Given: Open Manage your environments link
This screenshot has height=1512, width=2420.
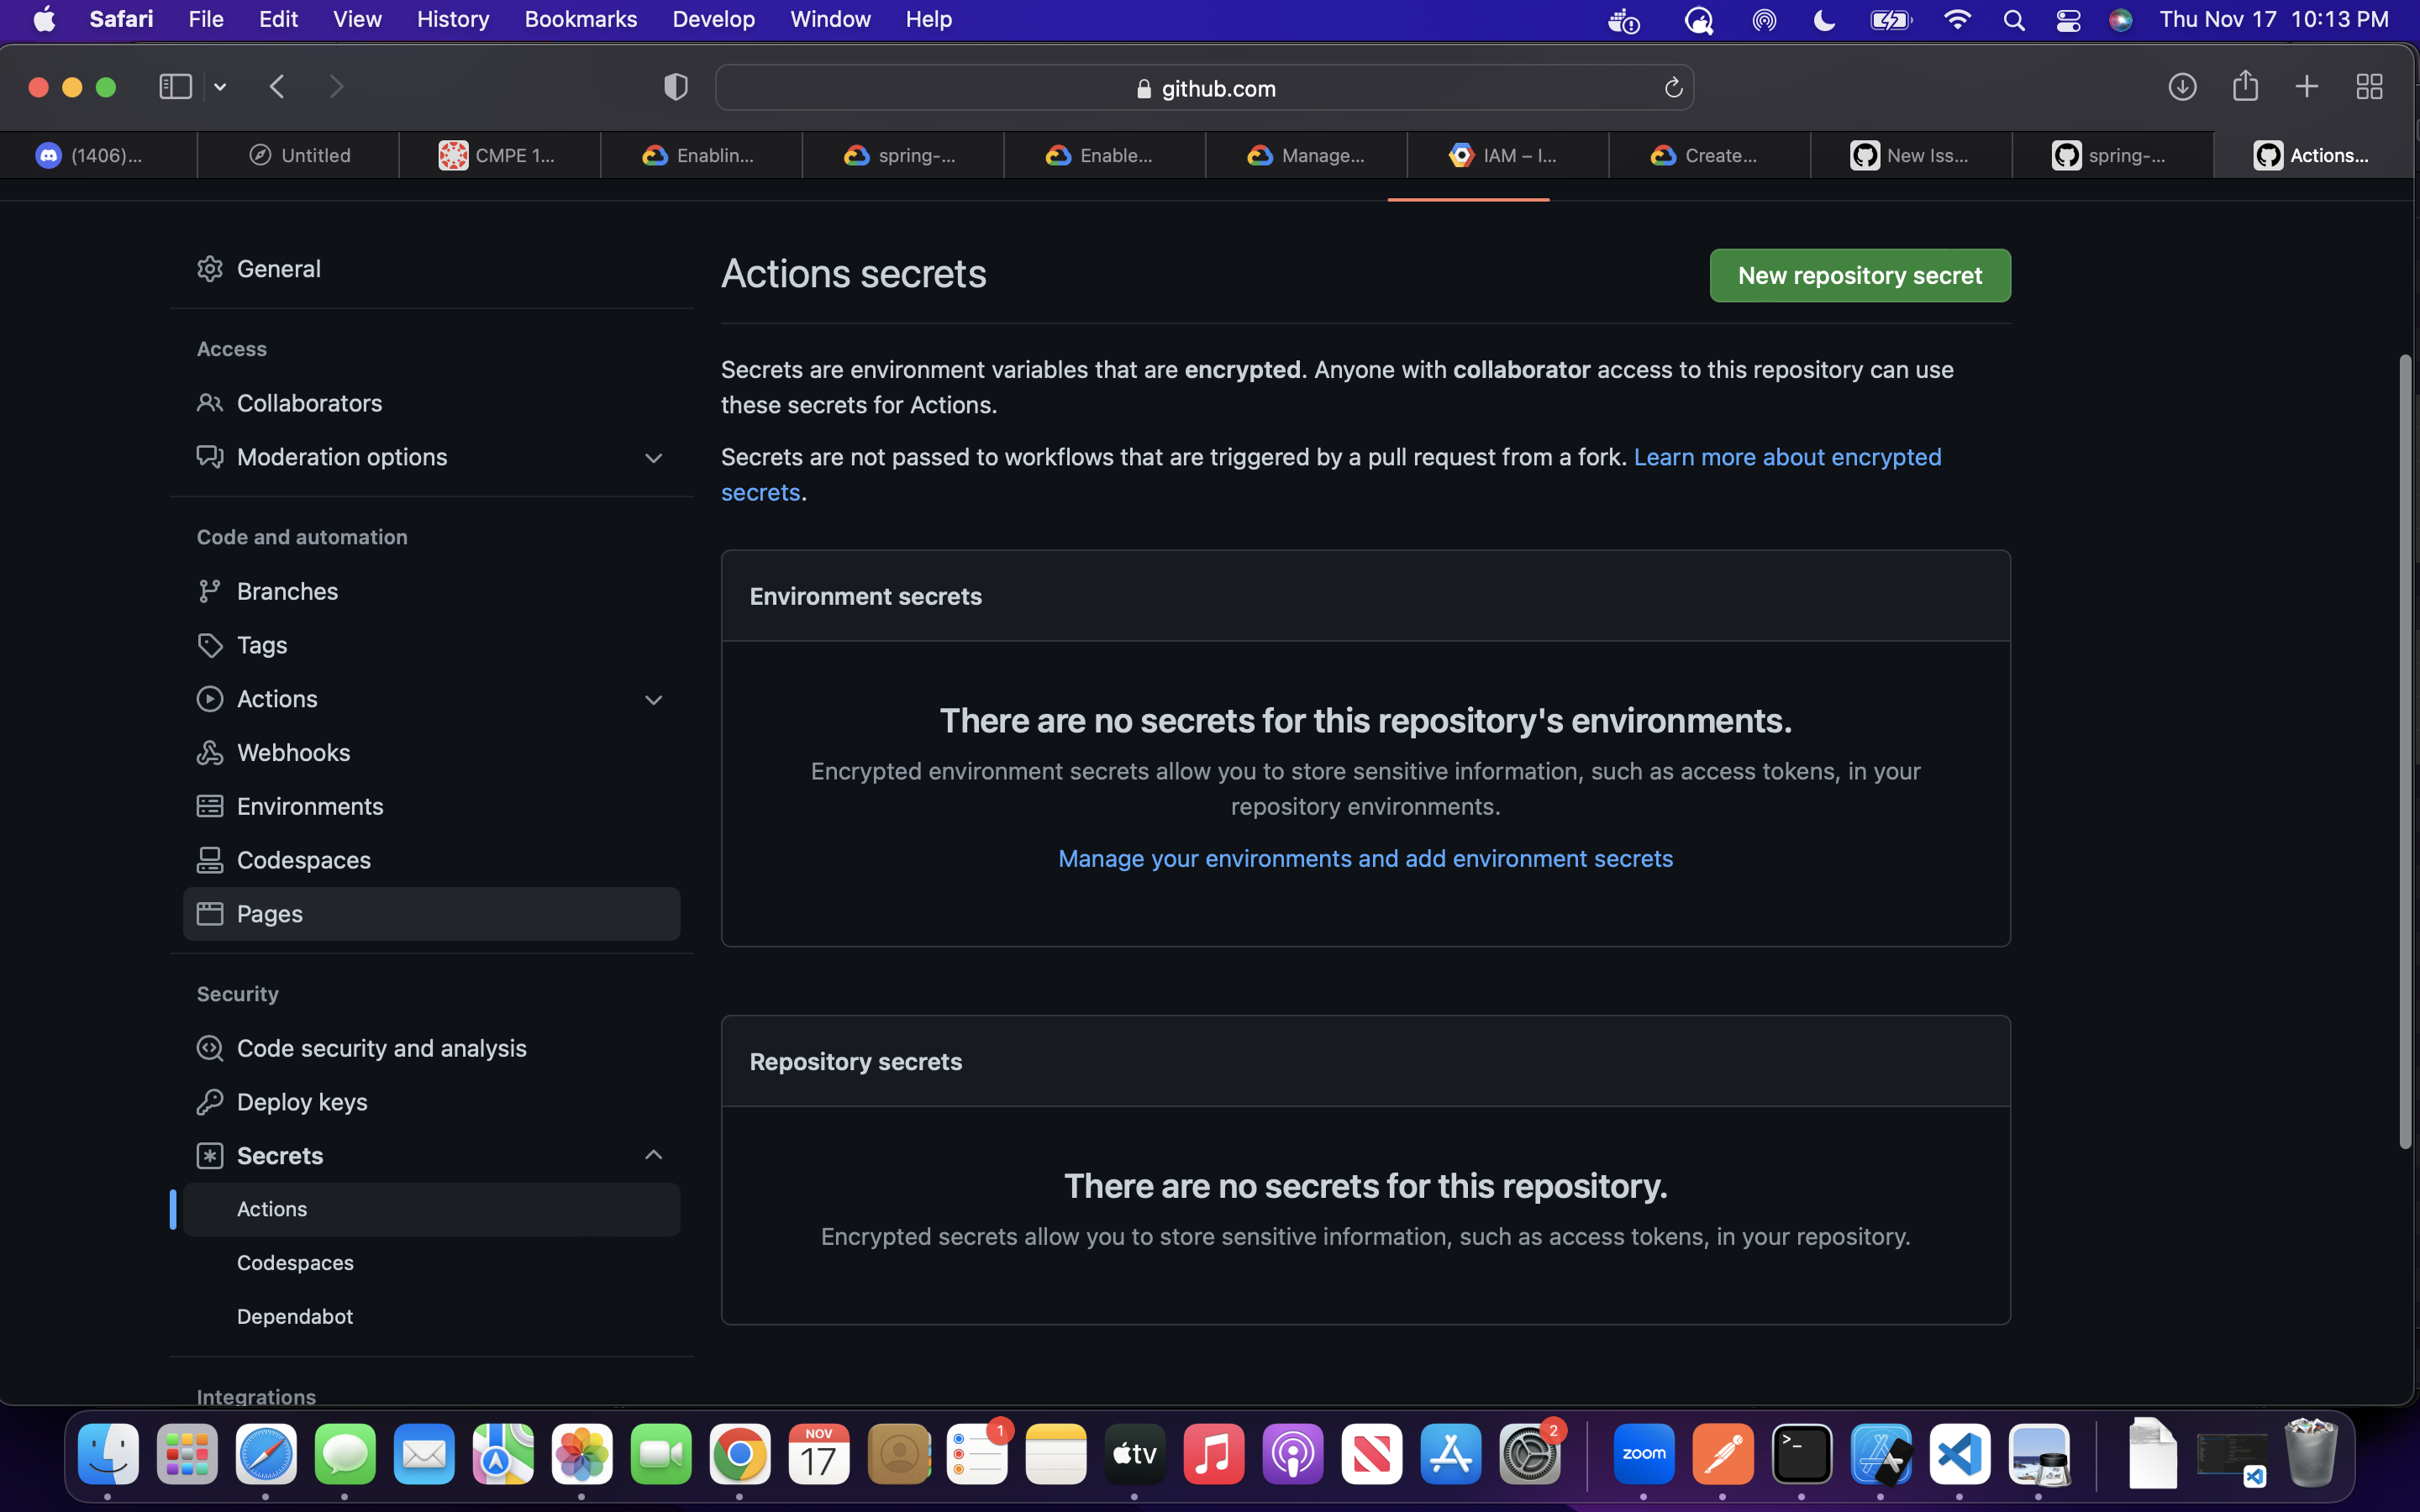Looking at the screenshot, I should (x=1365, y=859).
